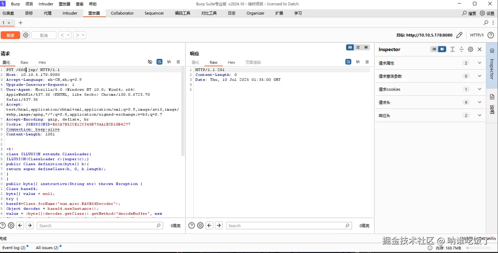Click the orange 发送 send button

click(10, 35)
